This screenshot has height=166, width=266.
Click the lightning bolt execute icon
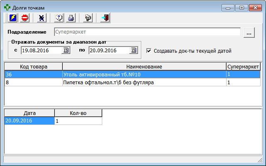tap(13, 18)
